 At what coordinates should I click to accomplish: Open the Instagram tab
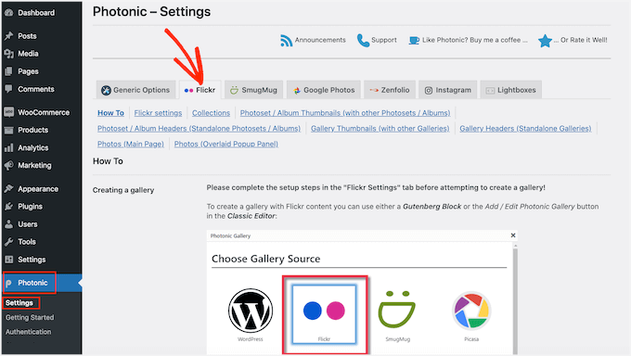coord(448,90)
